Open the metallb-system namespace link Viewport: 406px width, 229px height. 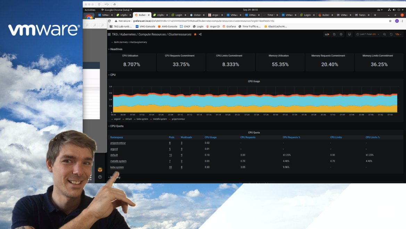(x=118, y=161)
